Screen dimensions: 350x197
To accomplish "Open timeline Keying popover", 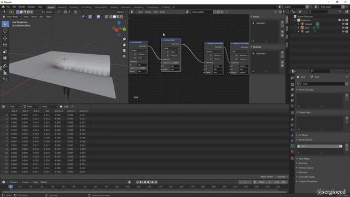I will click(x=26, y=182).
